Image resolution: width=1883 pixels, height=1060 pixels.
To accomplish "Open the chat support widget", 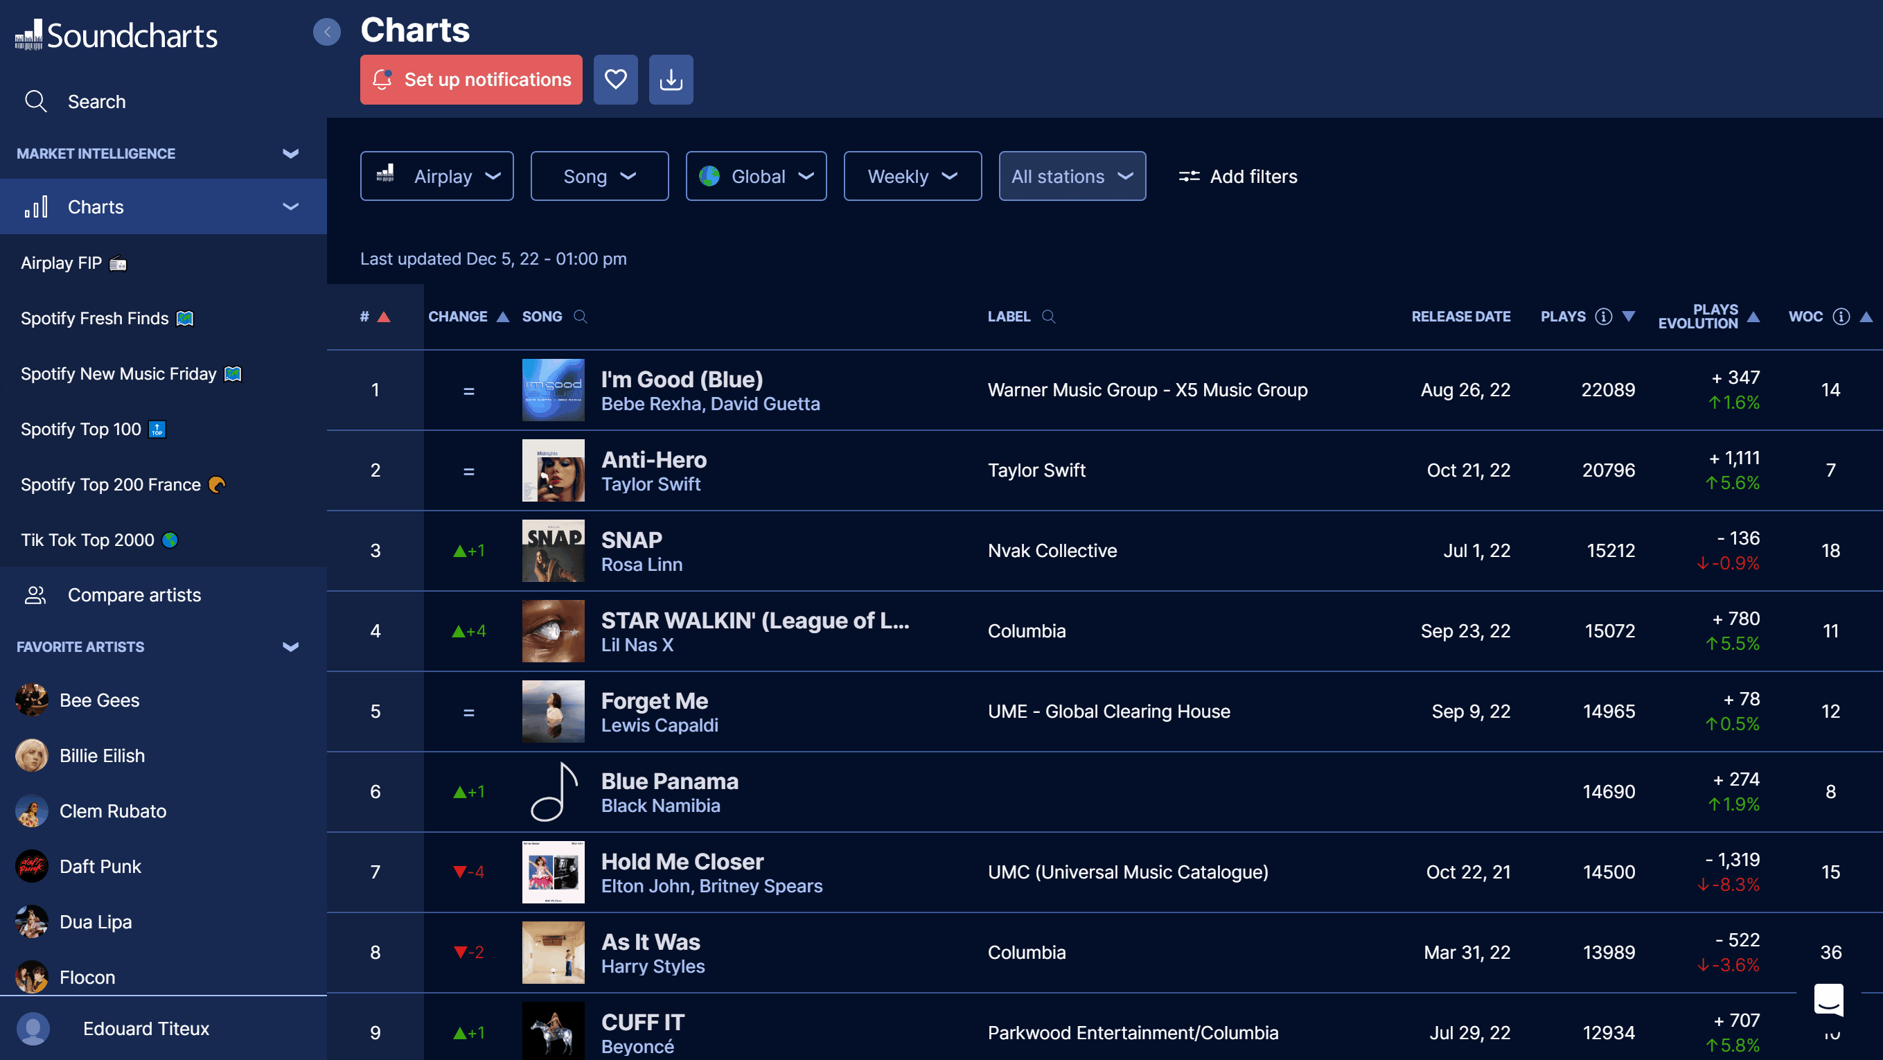I will [x=1828, y=999].
